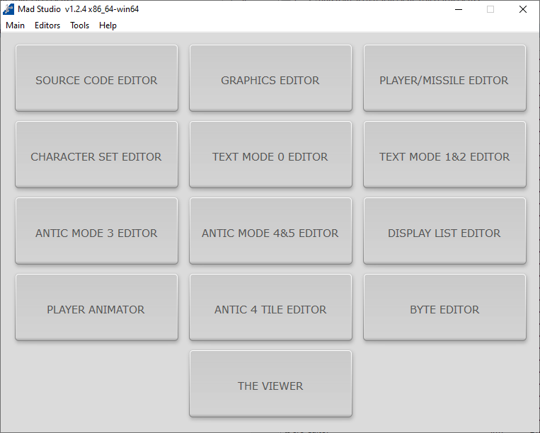
Task: Launch the Graphics Editor
Action: pos(270,80)
